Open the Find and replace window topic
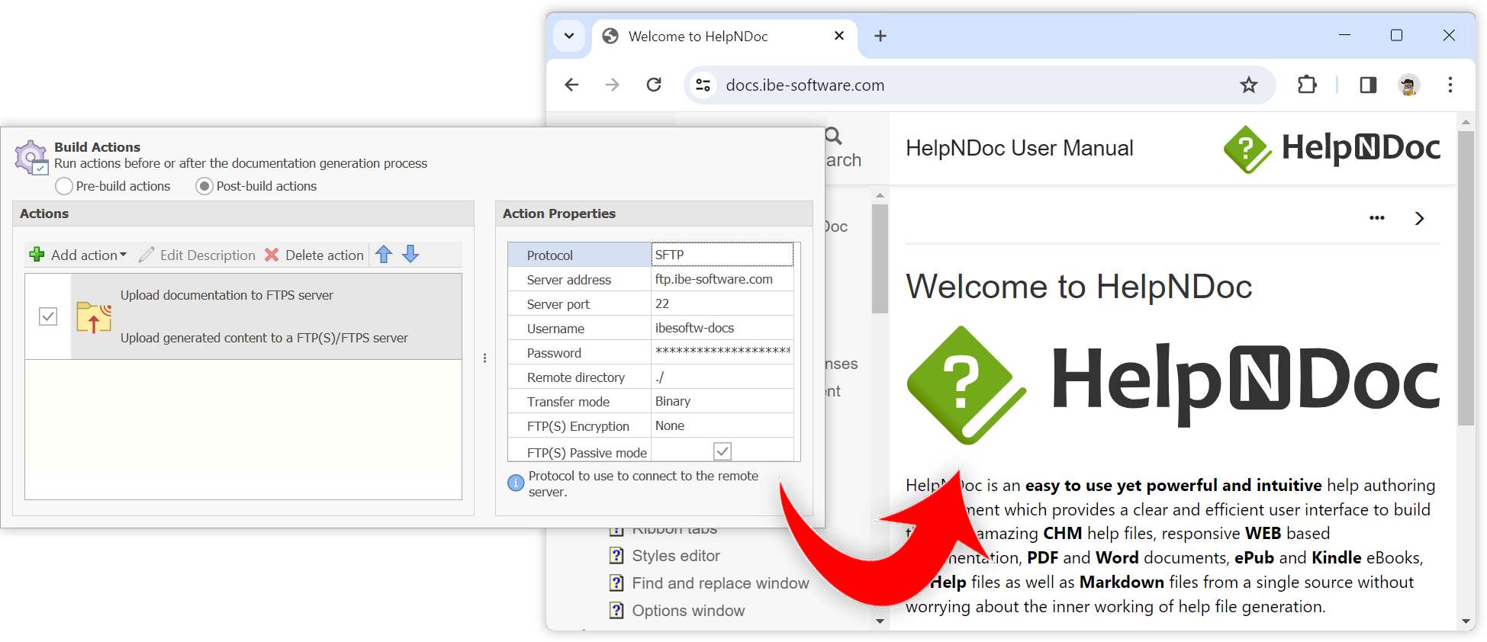Screen dimensions: 1487x642 (720, 583)
